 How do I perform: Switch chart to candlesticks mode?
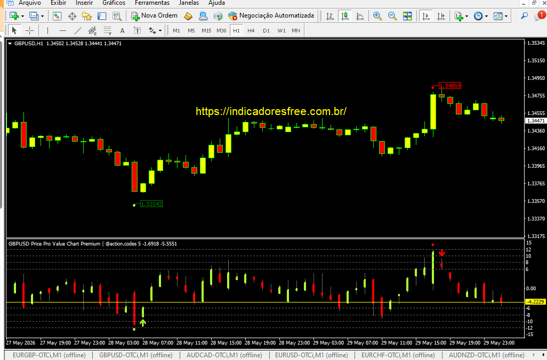345,16
